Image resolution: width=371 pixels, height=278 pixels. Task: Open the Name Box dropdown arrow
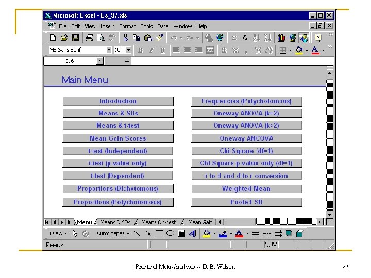click(x=100, y=61)
